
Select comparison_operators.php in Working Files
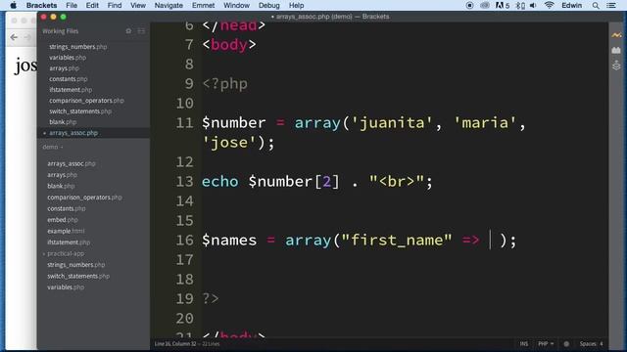coord(86,101)
